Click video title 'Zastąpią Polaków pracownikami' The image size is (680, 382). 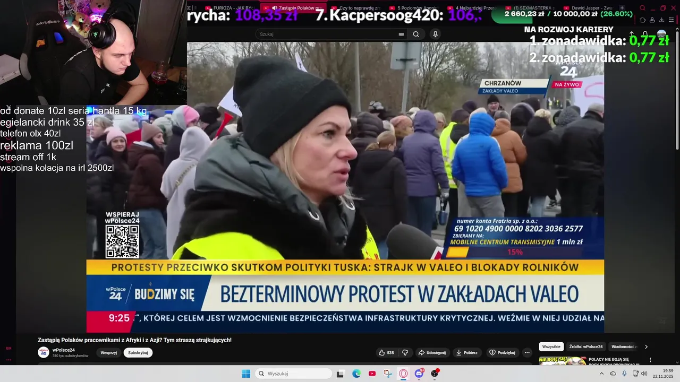pyautogui.click(x=134, y=340)
